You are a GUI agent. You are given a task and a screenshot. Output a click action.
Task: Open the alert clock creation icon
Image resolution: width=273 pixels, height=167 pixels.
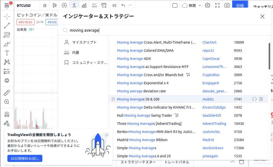[104, 5]
